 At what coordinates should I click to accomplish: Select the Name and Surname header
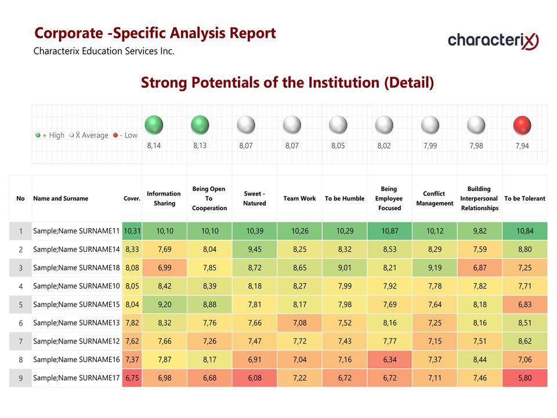[61, 199]
